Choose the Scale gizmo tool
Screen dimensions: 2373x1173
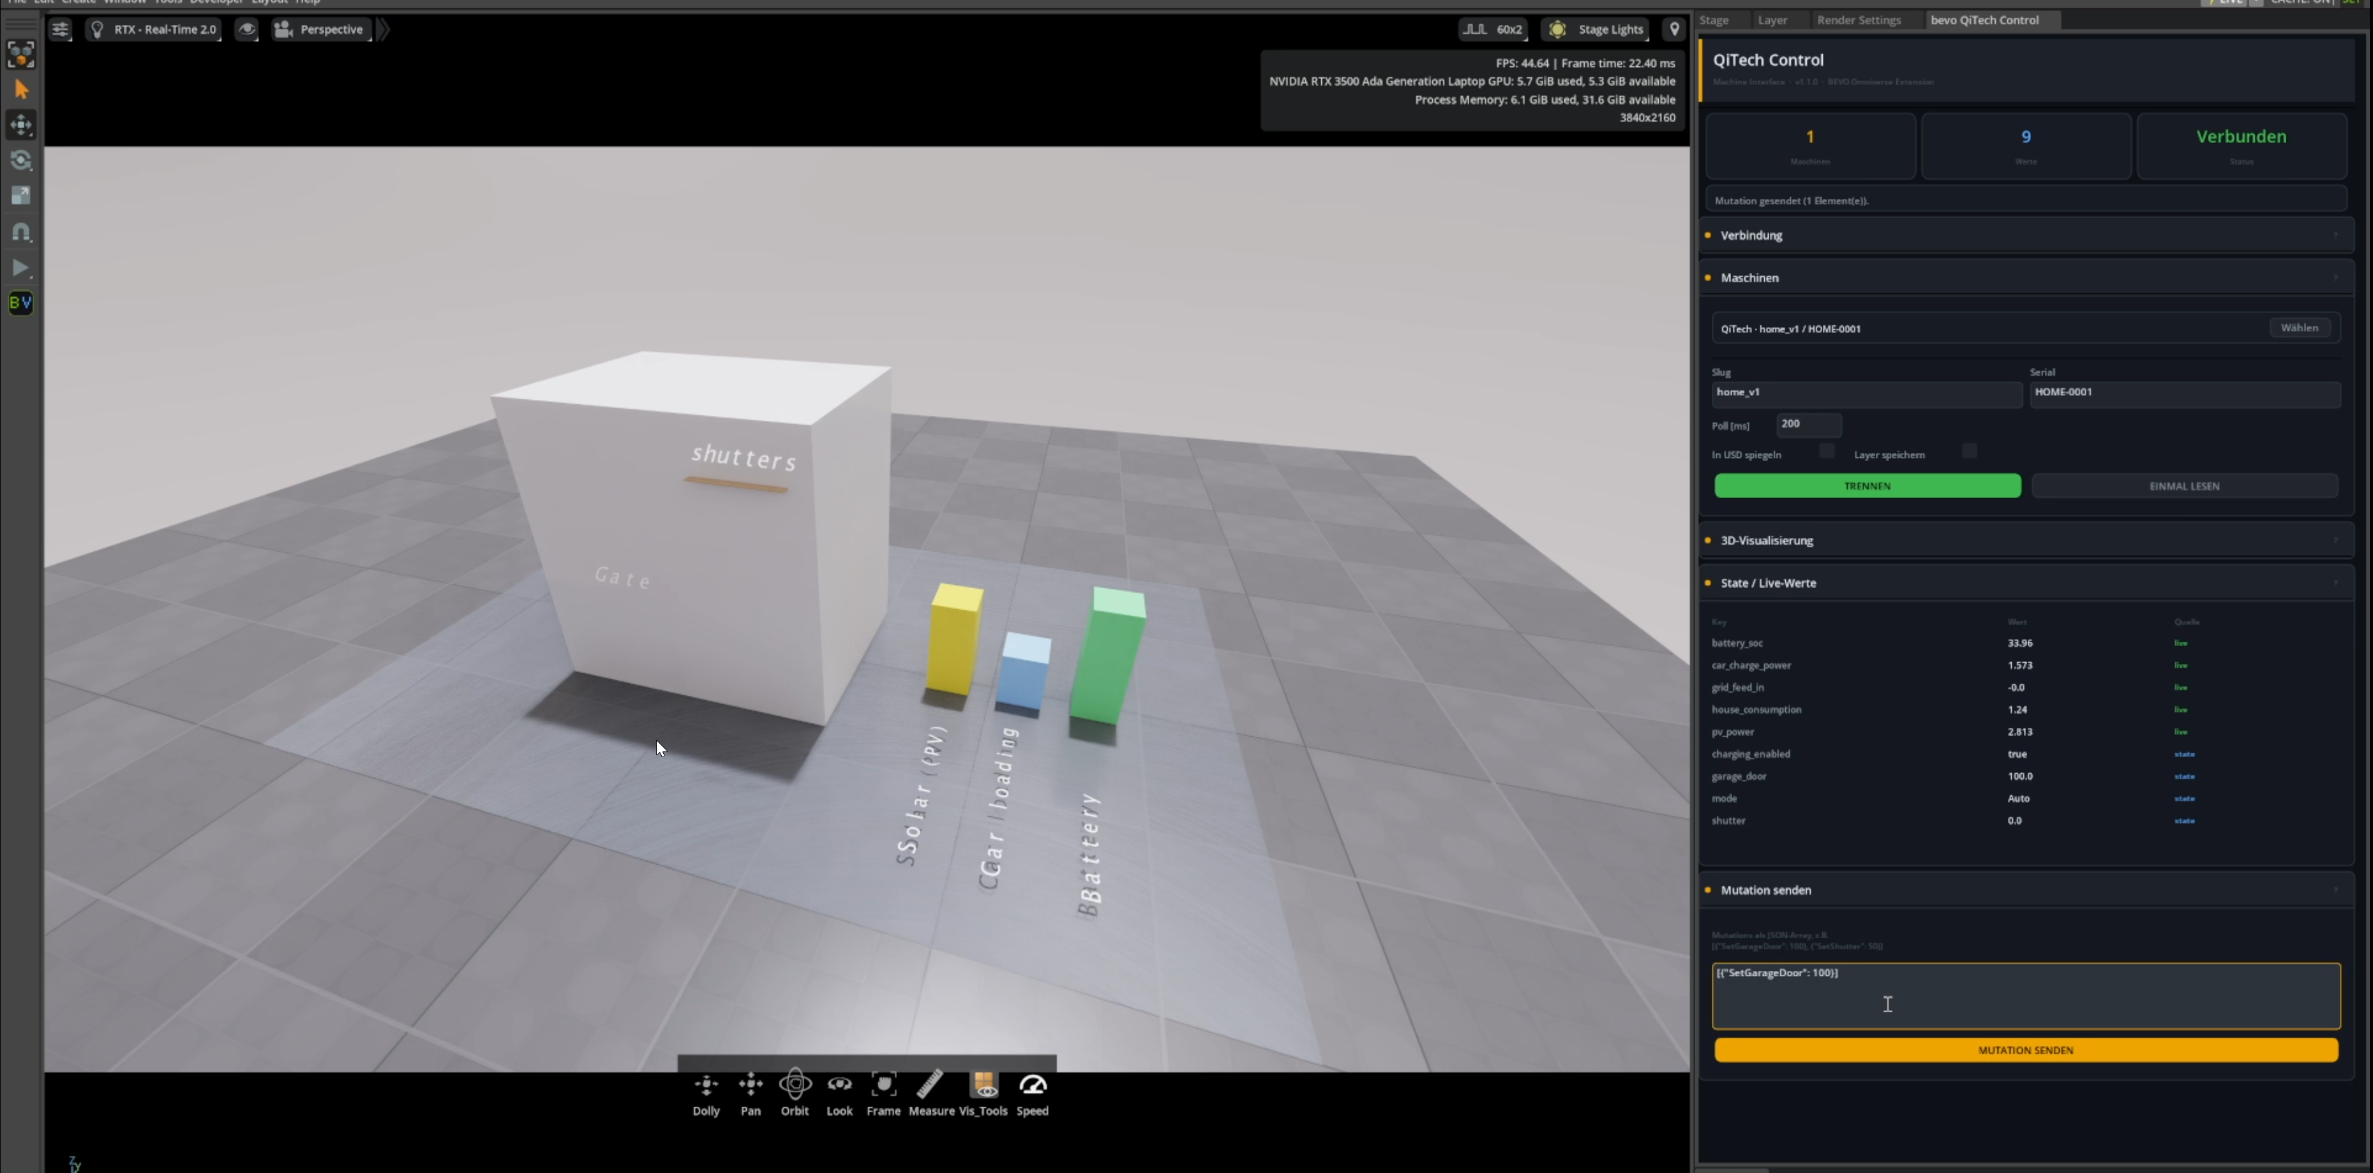pyautogui.click(x=20, y=195)
